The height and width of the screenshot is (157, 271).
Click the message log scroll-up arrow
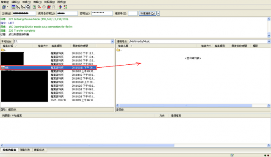point(269,19)
